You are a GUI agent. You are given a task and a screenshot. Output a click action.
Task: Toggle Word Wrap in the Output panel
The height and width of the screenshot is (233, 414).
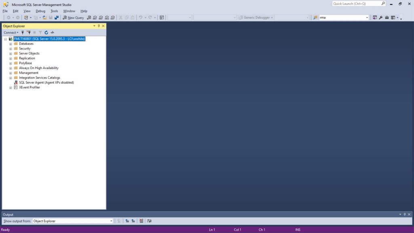click(x=149, y=221)
